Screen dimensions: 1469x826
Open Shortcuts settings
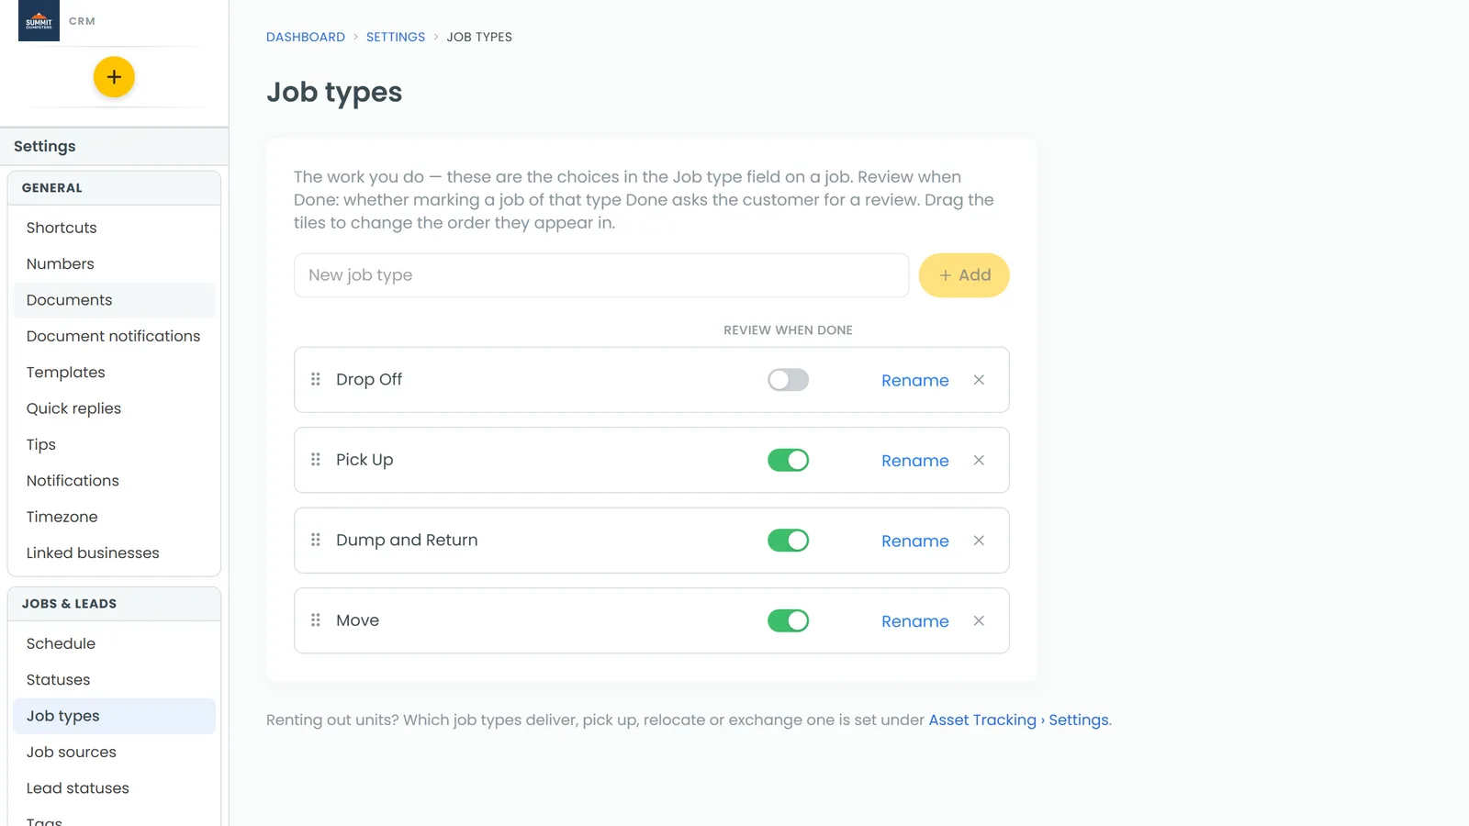click(x=114, y=228)
